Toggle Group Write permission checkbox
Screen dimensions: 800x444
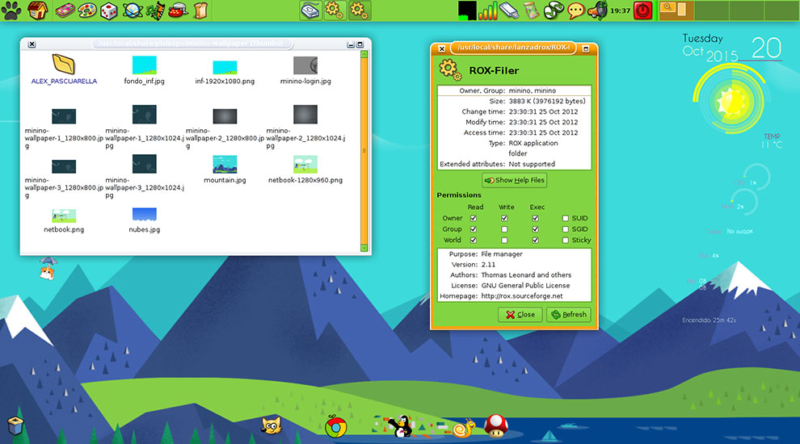504,229
